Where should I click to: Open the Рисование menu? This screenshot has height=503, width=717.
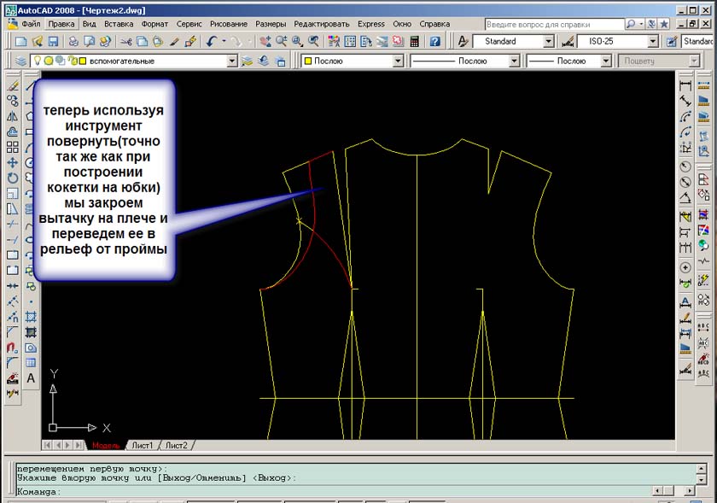tap(227, 24)
